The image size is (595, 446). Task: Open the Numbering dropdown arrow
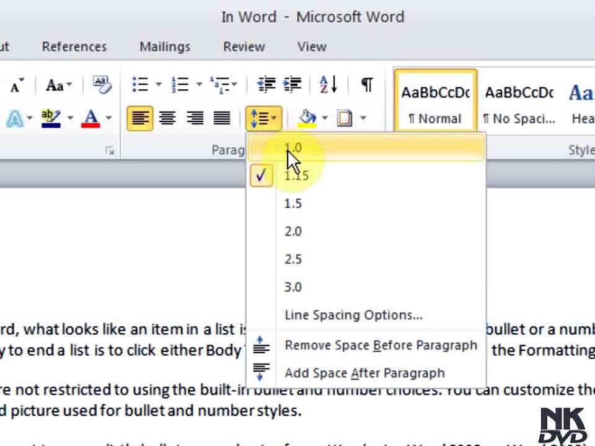pos(199,84)
